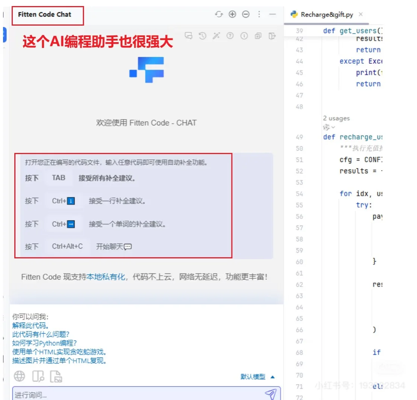
Task: Open the question mark help icon
Action: point(230,35)
